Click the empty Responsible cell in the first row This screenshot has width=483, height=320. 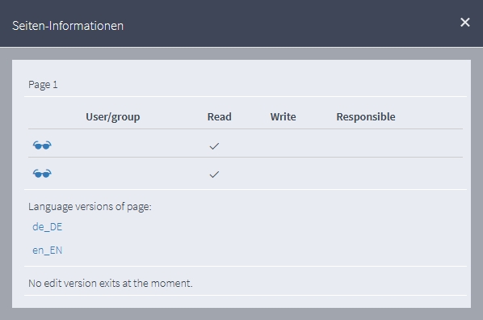pos(366,143)
